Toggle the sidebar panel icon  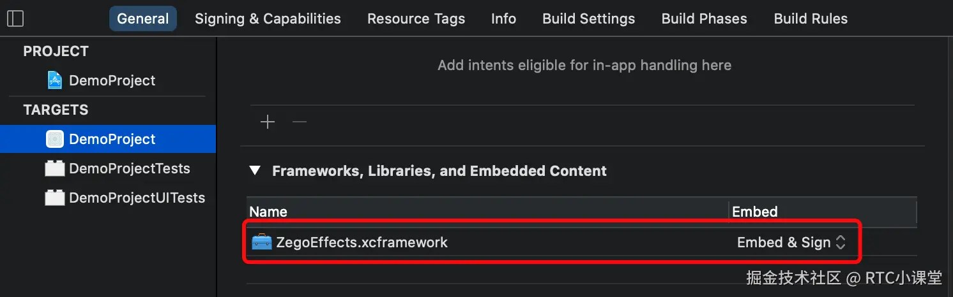point(15,18)
